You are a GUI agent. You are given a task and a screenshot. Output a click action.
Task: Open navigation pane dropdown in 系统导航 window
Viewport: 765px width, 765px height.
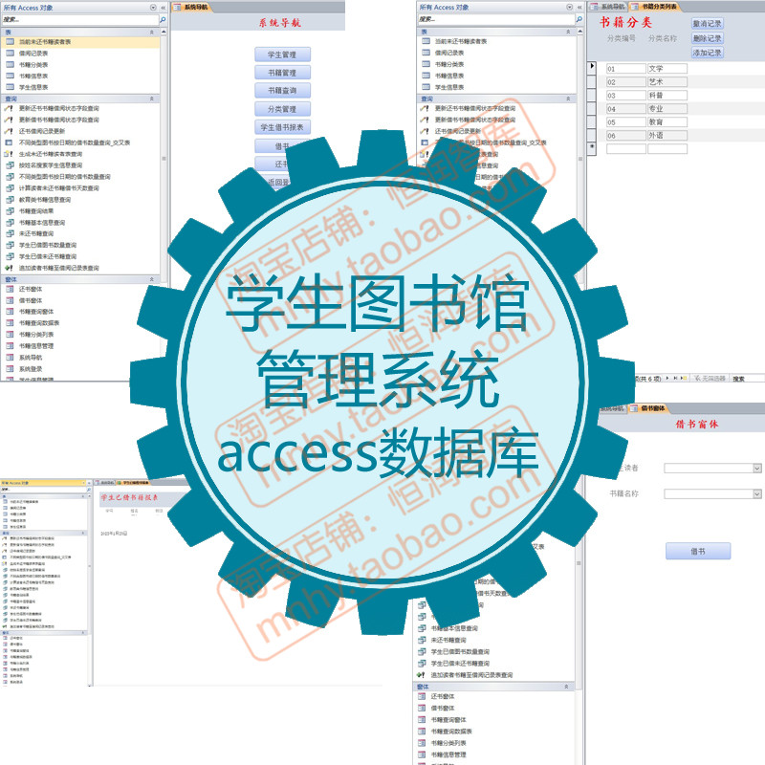pos(153,8)
